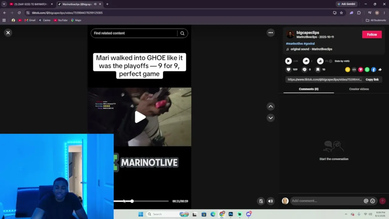Close the ZAAY GOES TO BAYWATCH tab
The width and height of the screenshot is (389, 219).
coord(52,4)
